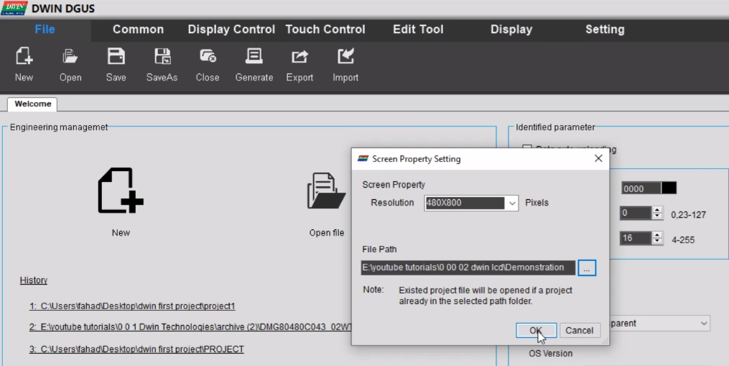
Task: Click the OS Version label
Action: [x=550, y=354]
